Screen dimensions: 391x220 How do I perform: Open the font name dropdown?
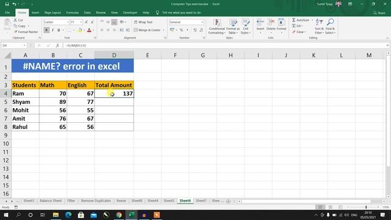point(68,22)
